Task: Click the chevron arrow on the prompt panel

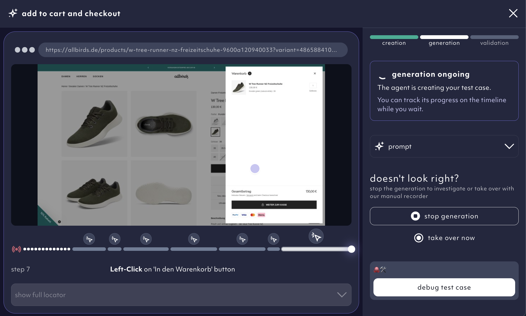Action: (509, 146)
